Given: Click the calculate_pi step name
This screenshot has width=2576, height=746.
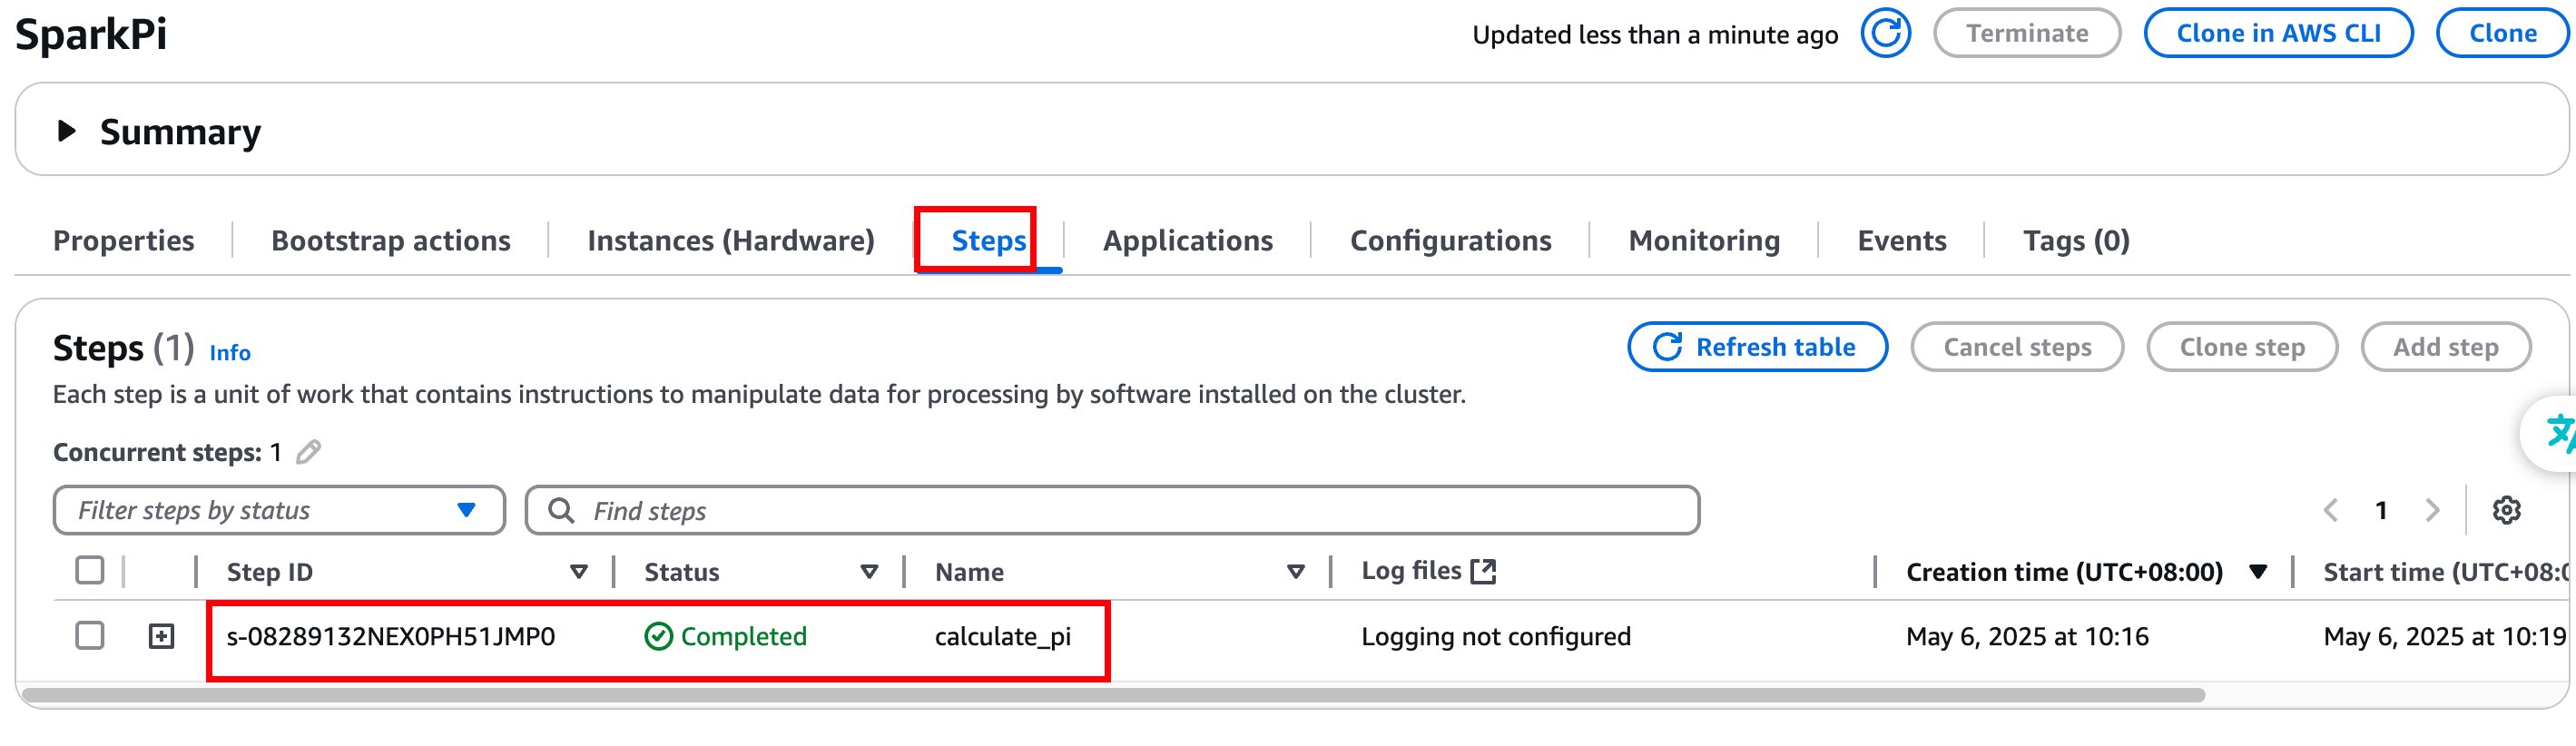Looking at the screenshot, I should (1002, 636).
